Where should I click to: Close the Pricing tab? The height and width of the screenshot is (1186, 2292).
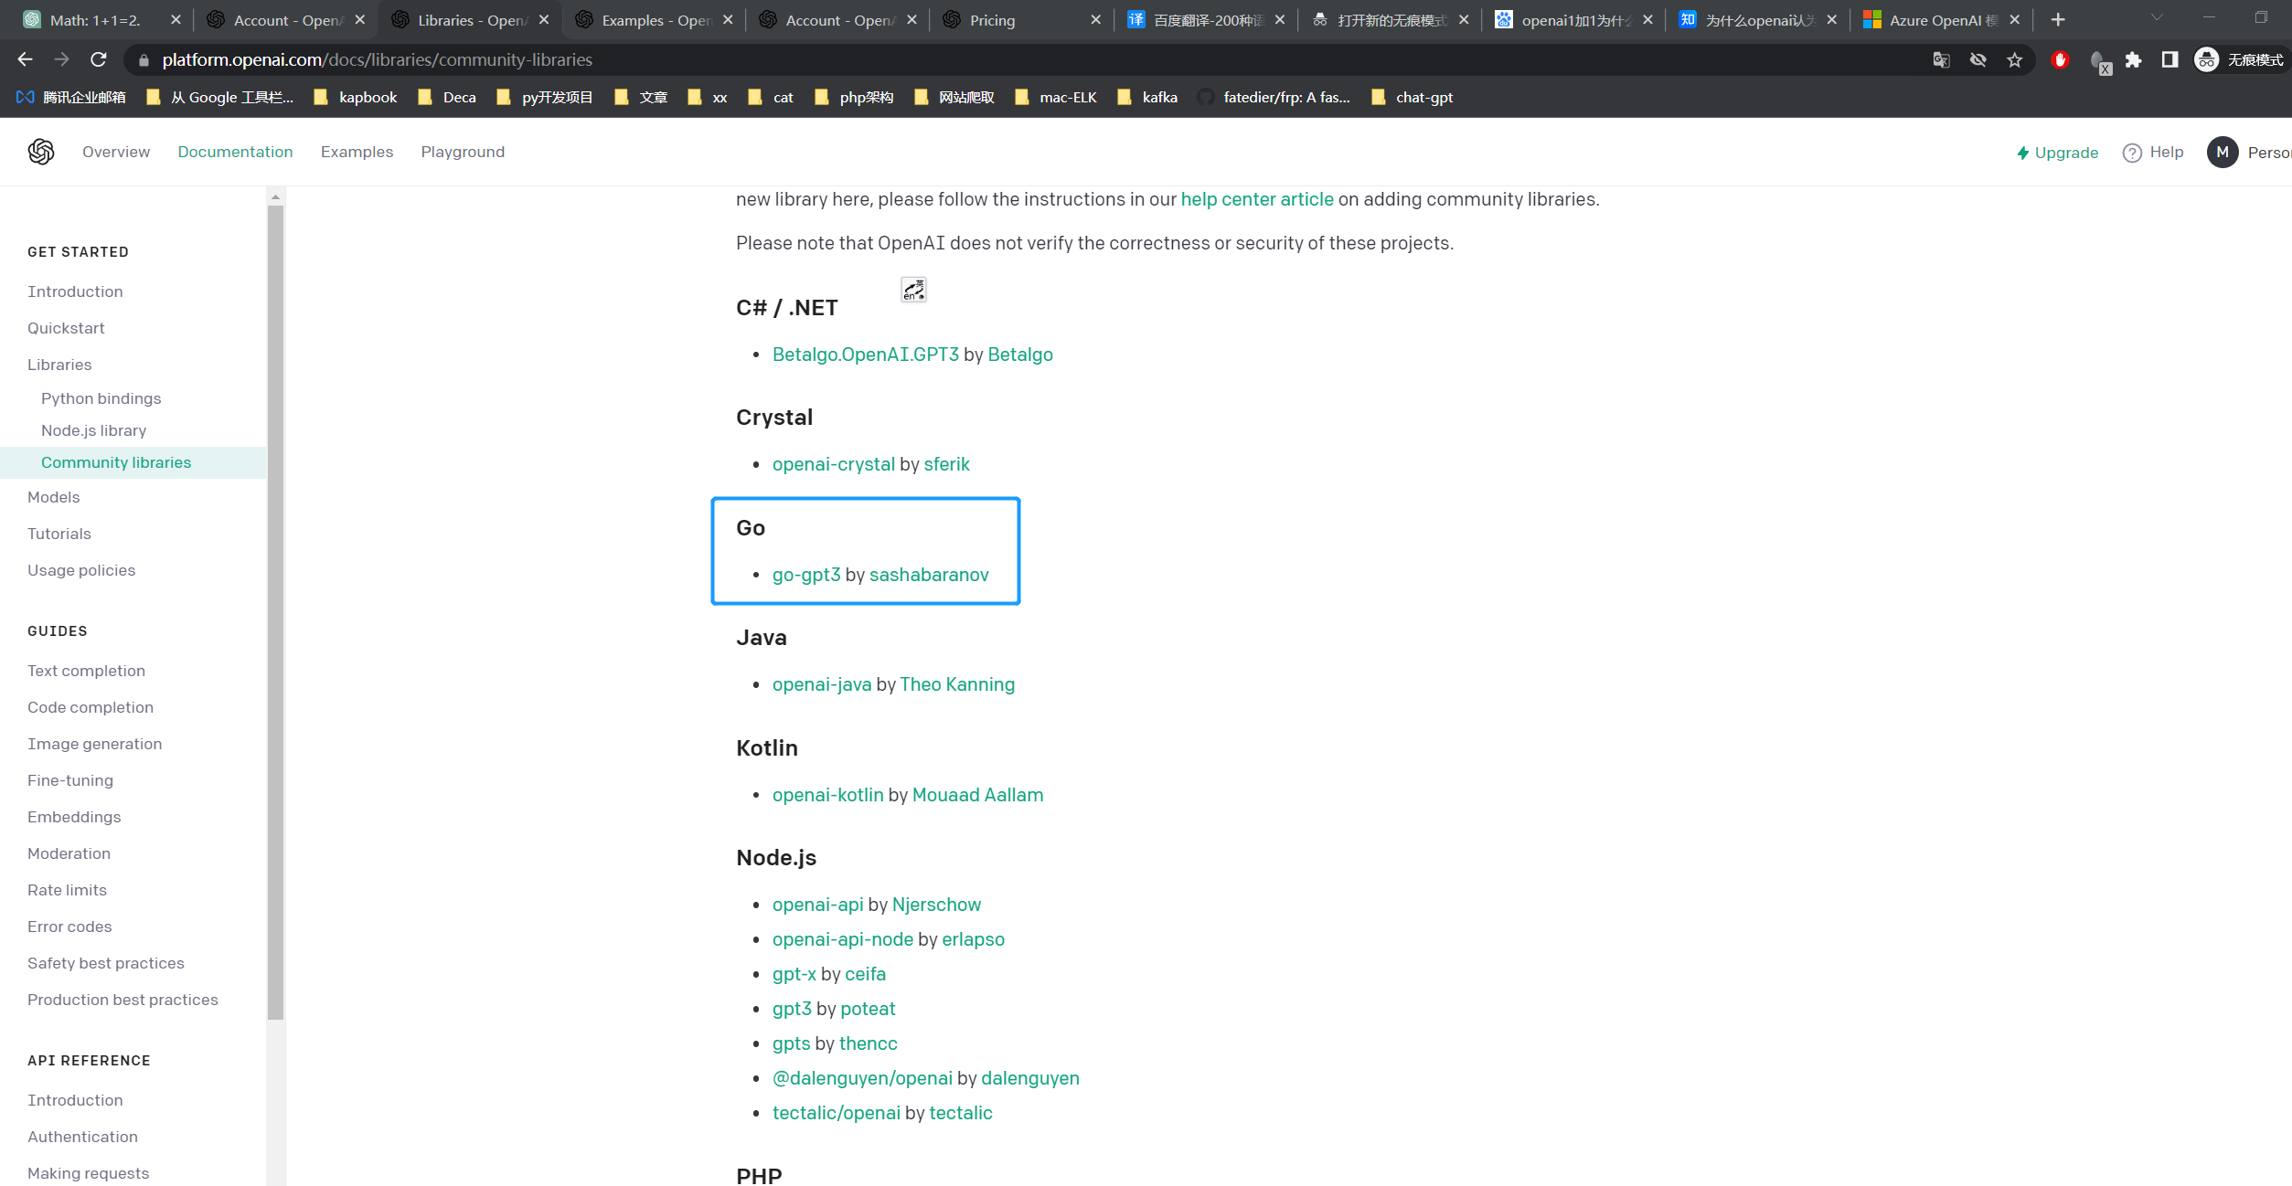(x=1095, y=20)
